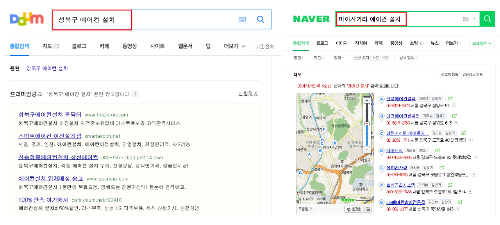Open 에어컨설치 업체매칭 숨고 ad link

click(x=50, y=179)
